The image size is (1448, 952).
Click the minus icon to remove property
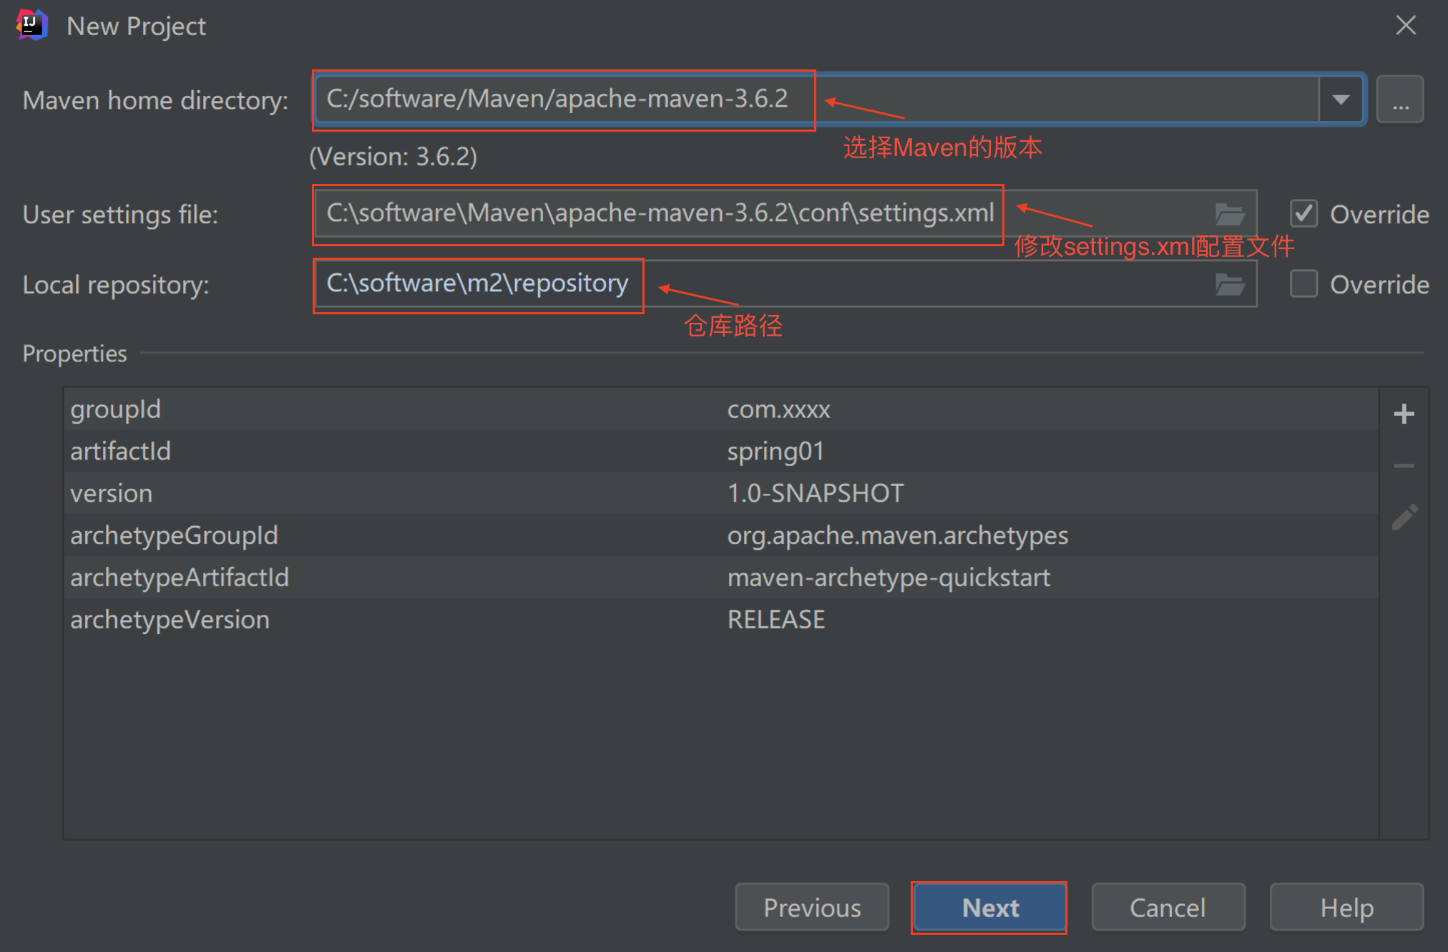1404,466
